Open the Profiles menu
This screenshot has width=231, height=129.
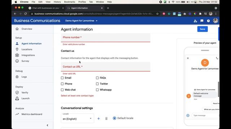(x=82, y=2)
